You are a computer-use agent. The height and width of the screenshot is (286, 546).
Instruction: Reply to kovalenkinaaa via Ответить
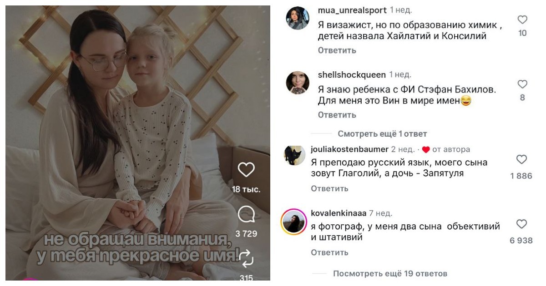point(330,252)
